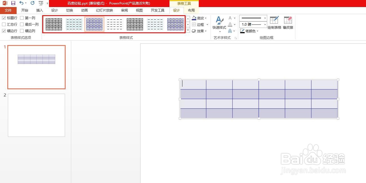366x183 pixels.
Task: Activate the 绘制表格 (Draw Table) tool
Action: click(x=274, y=23)
